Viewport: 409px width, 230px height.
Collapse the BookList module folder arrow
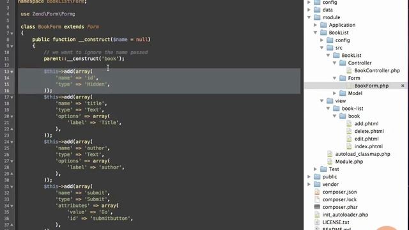(316, 33)
